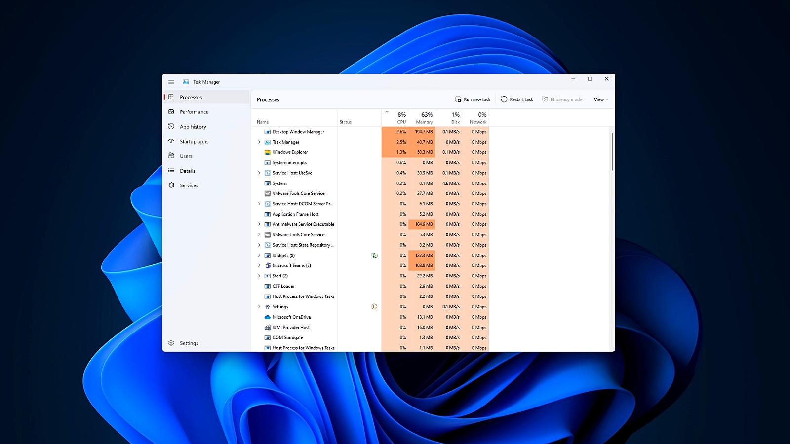Expand Microsoft Teams (7) group
The image size is (790, 444).
tap(259, 265)
